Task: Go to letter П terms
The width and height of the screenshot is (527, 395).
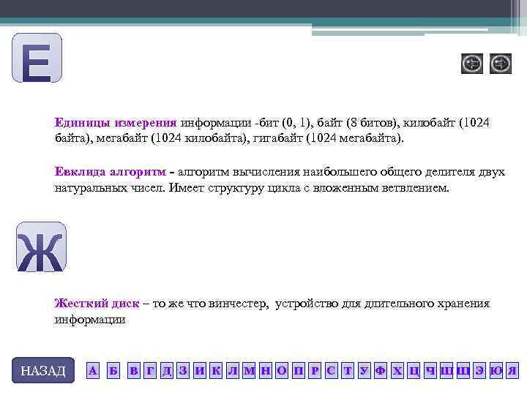Action: [299, 370]
